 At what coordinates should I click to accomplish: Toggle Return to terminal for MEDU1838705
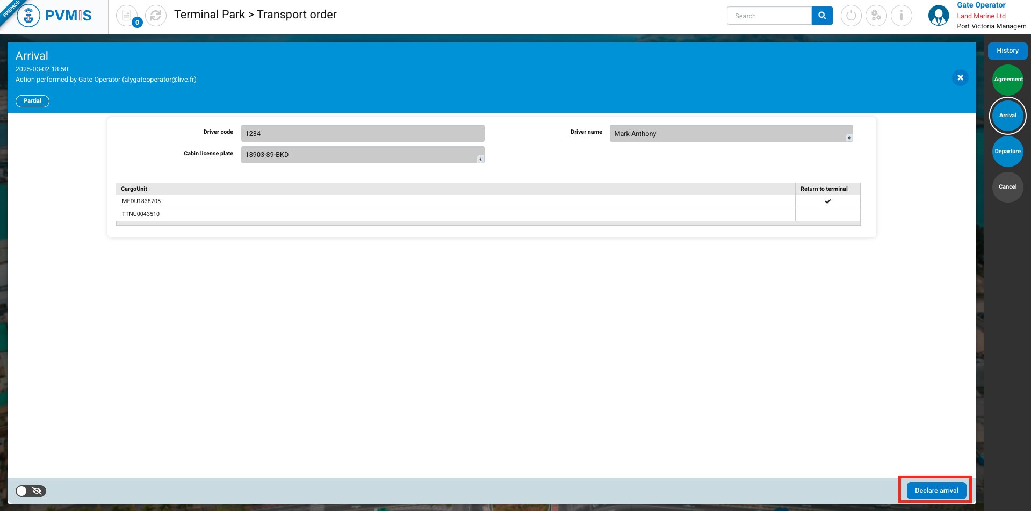[x=827, y=201]
